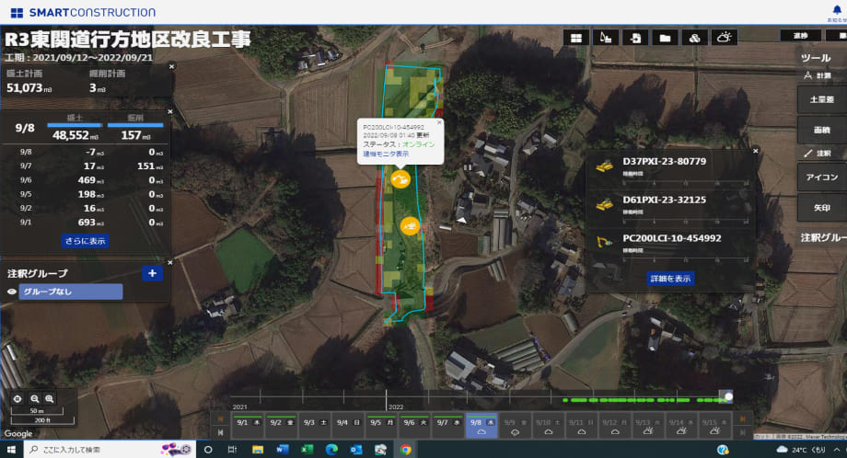This screenshot has height=458, width=847.
Task: Click the Windows search box
Action: [110, 450]
